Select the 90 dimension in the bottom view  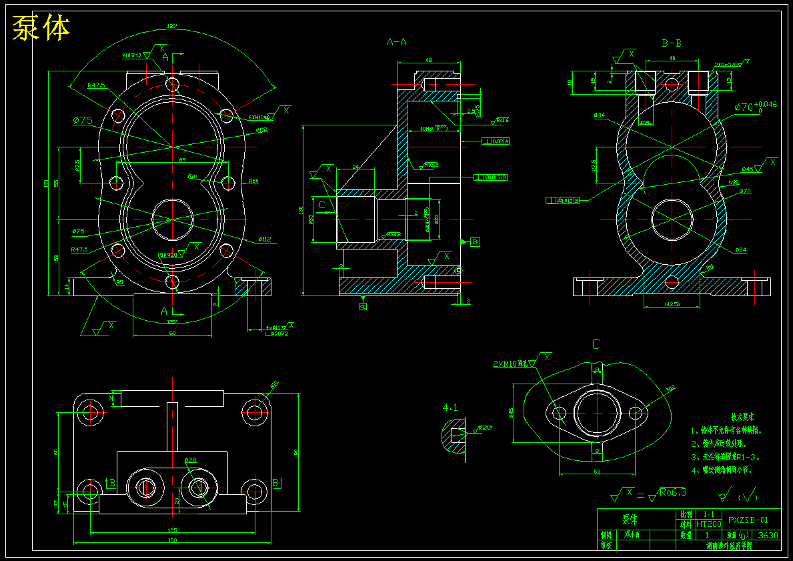[x=296, y=452]
